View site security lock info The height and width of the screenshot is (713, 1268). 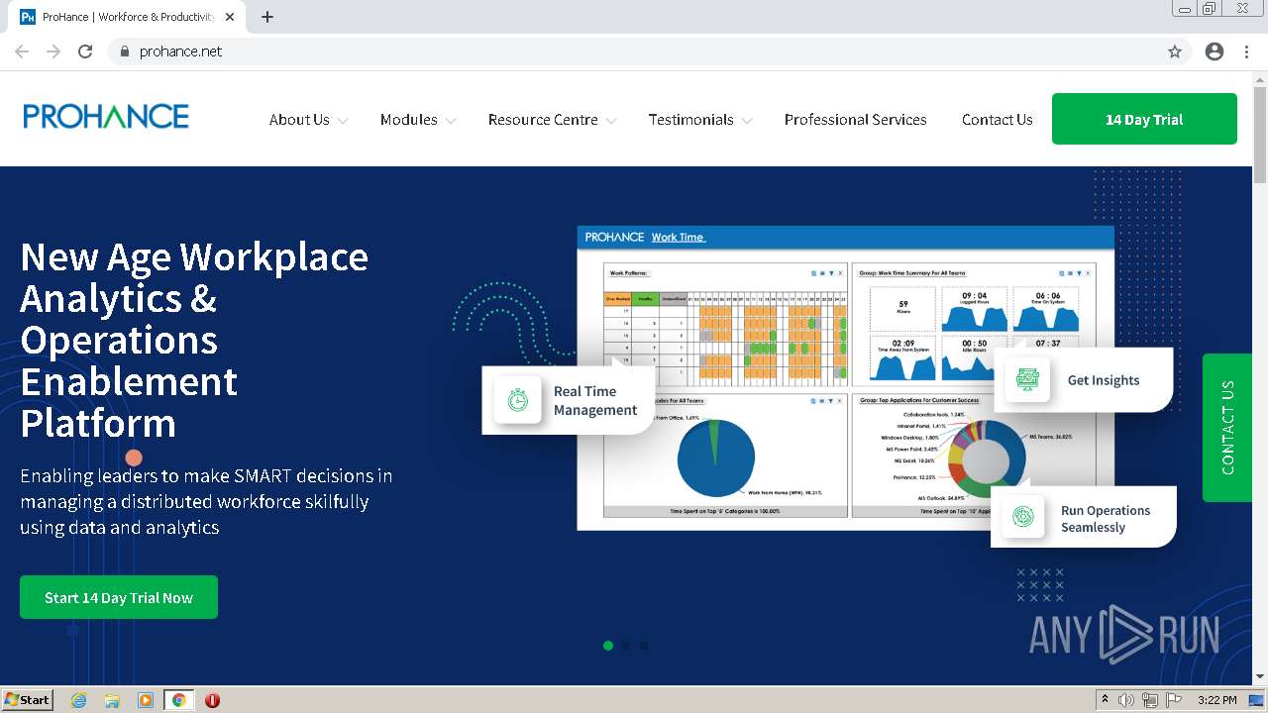(124, 51)
